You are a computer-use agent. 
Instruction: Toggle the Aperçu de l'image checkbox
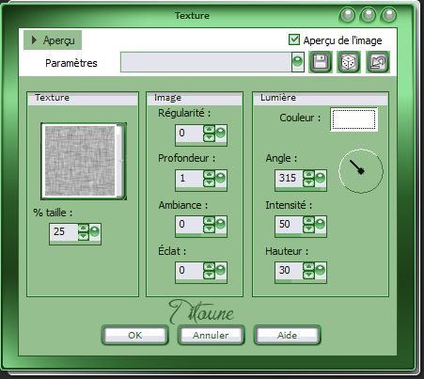[x=294, y=39]
